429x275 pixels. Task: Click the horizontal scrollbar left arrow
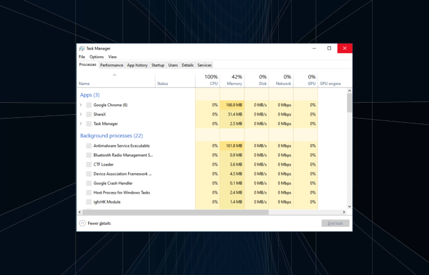[80, 212]
